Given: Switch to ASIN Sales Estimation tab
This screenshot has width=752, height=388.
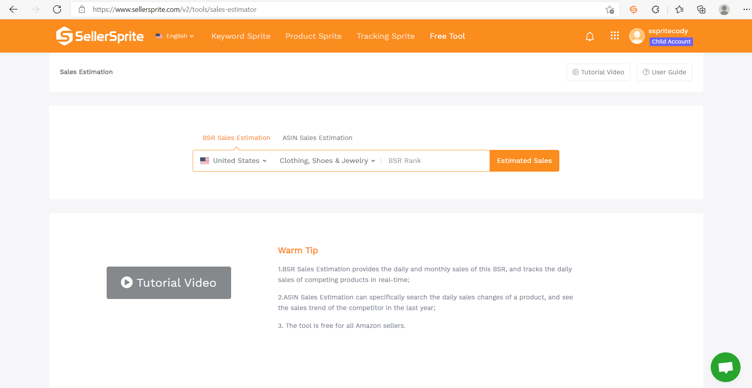Looking at the screenshot, I should point(318,138).
